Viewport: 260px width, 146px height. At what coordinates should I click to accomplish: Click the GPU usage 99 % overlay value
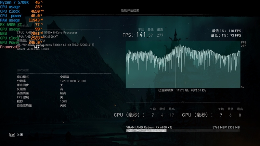click(38, 29)
